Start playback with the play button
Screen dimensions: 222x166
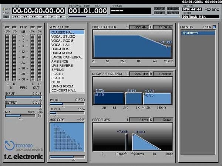tap(52, 17)
